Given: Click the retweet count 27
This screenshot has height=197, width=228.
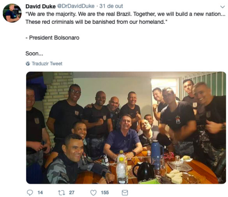Looking at the screenshot, I should 72,193.
